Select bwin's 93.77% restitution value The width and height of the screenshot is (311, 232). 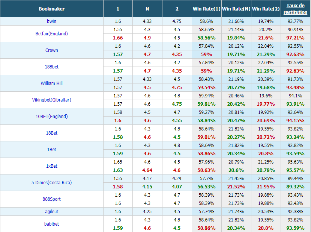point(295,21)
